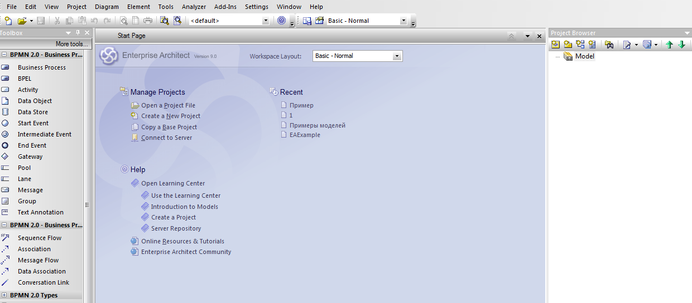Viewport: 692px width, 303px height.
Task: Select the Gateway toolbox element
Action: (30, 157)
